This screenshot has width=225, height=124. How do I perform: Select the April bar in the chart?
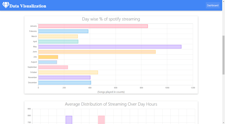point(58,42)
